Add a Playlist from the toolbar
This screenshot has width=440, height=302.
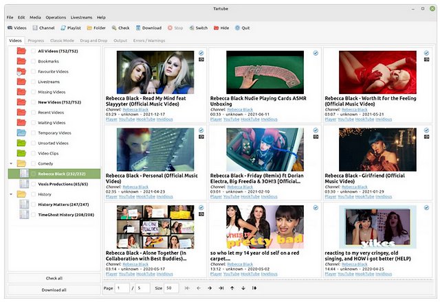tap(71, 28)
